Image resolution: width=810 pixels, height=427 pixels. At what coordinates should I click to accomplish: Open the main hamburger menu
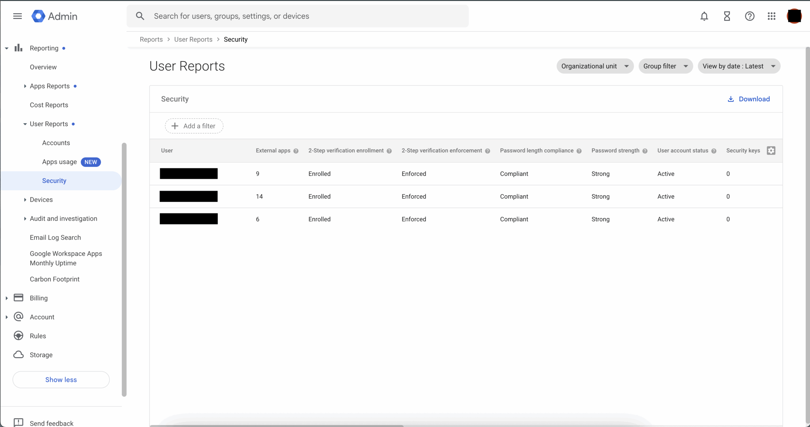click(x=17, y=16)
